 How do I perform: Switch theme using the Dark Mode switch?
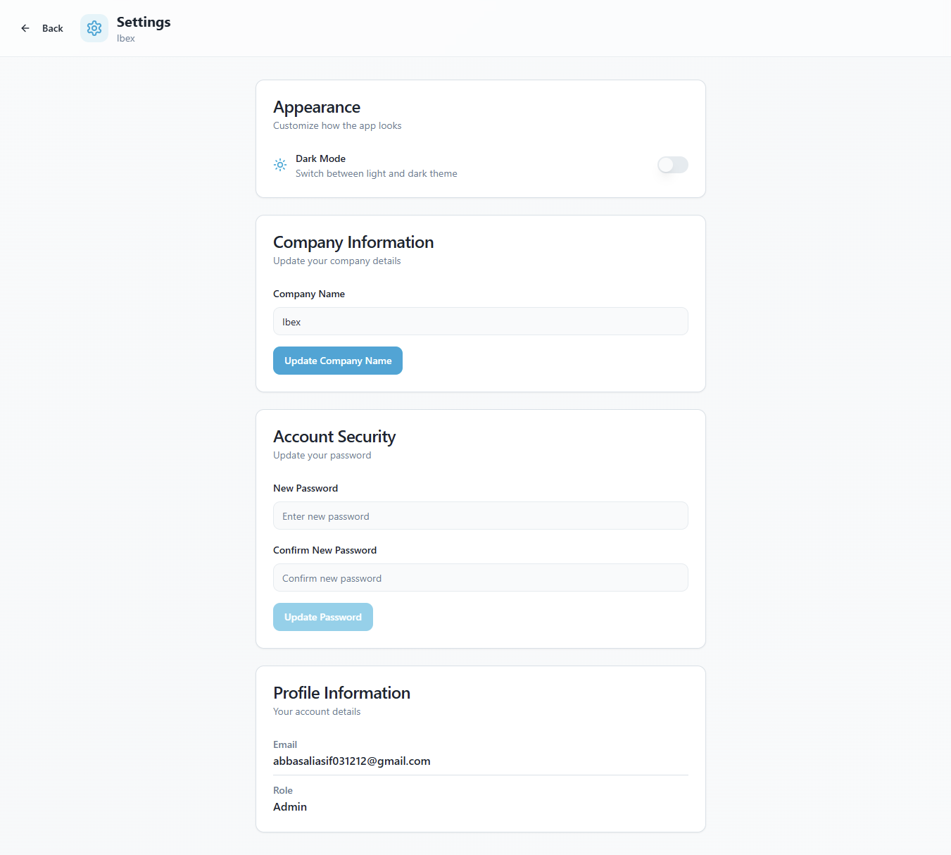tap(672, 164)
